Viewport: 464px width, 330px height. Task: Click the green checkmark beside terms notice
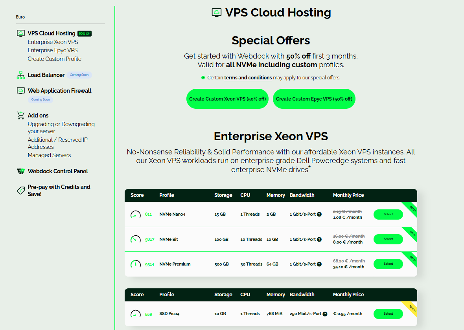coord(203,78)
